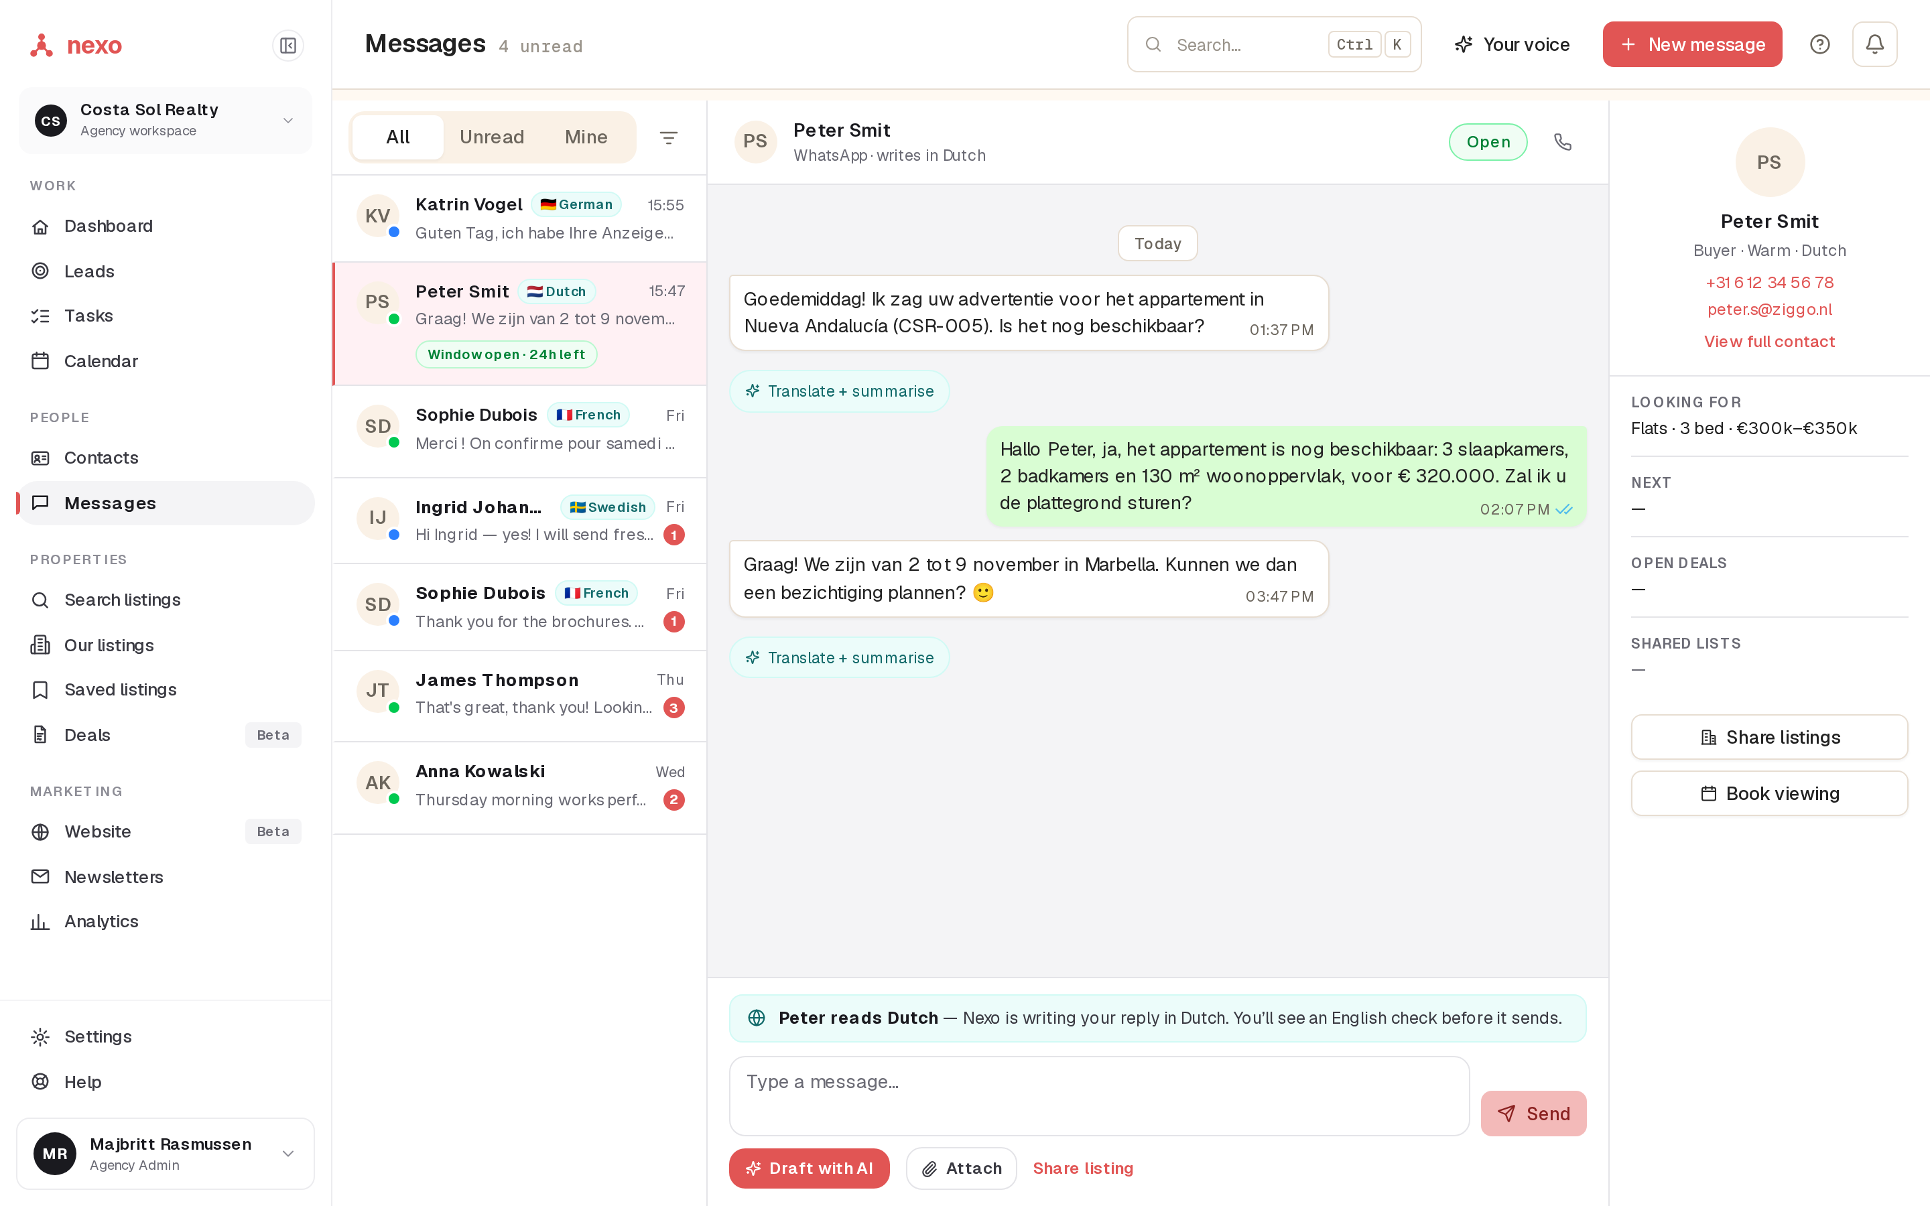The width and height of the screenshot is (1930, 1206).
Task: Switch to Mine tab
Action: 586,137
